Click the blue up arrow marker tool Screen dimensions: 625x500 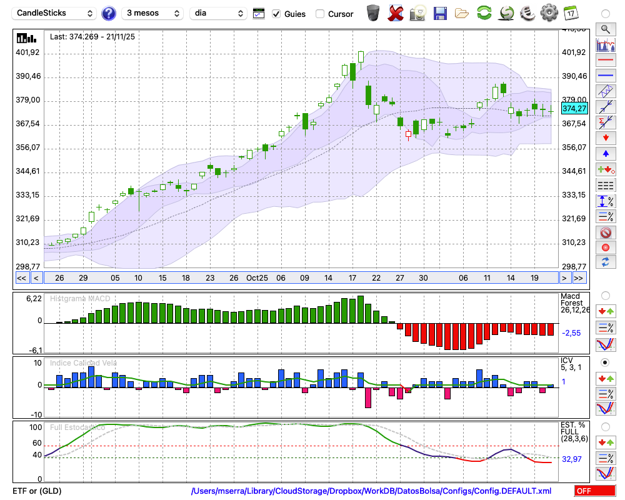pos(605,154)
